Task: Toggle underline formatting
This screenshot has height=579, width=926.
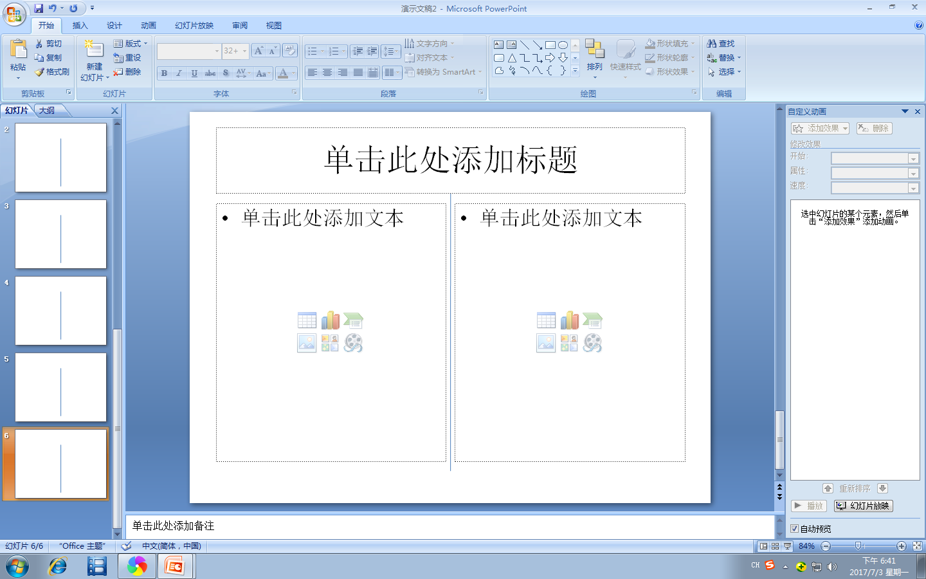Action: [194, 73]
